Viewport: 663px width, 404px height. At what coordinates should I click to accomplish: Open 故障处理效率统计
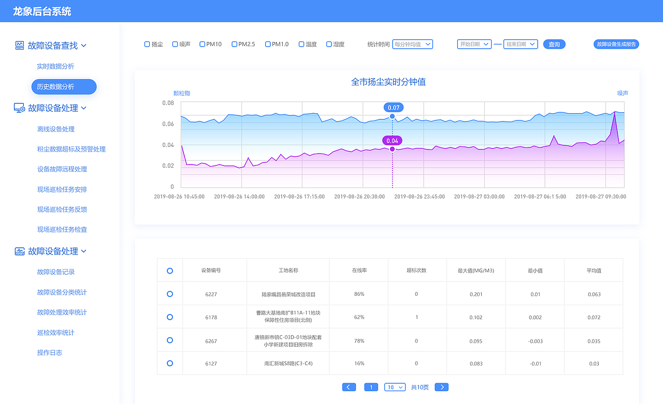coord(62,312)
